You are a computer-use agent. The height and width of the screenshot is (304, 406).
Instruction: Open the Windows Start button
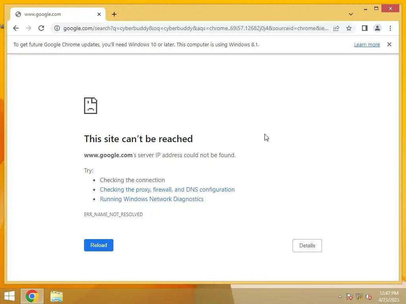(x=10, y=296)
